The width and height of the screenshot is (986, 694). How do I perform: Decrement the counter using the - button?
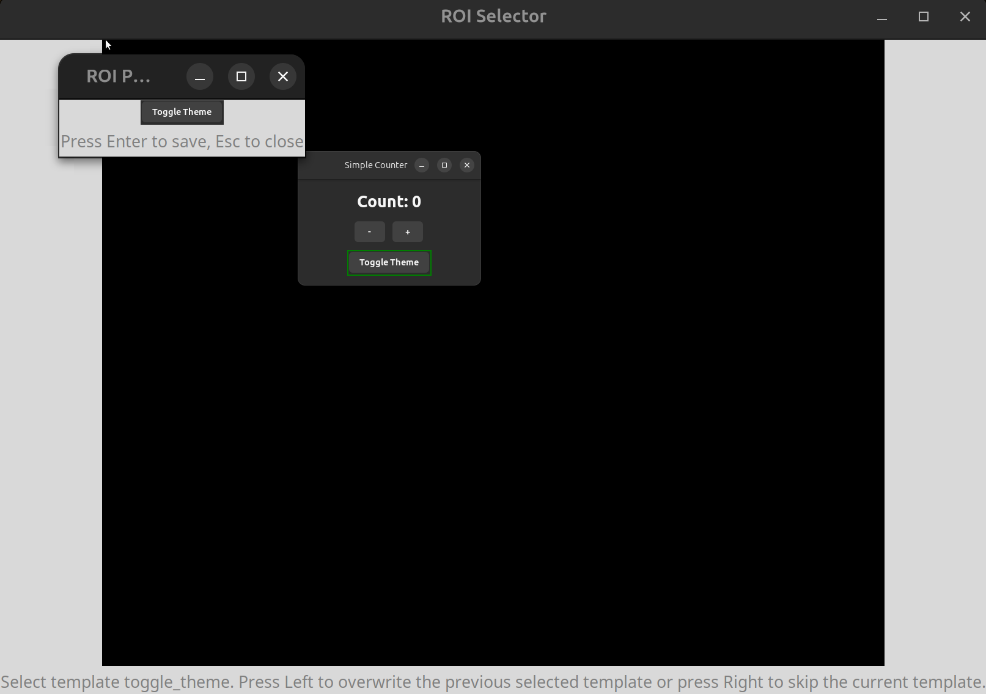pyautogui.click(x=369, y=232)
